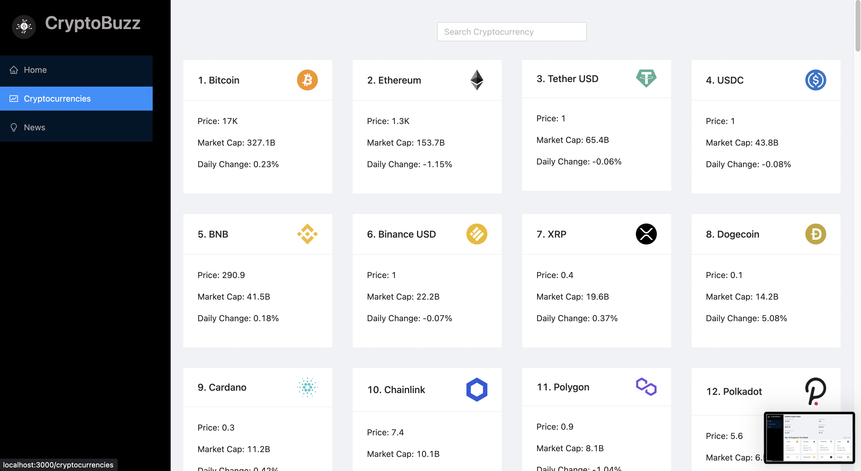Click the Dogecoin gold coin icon
Screen dimensions: 861x471
(x=815, y=234)
